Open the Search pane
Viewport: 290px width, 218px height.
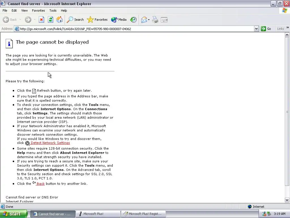point(75,20)
